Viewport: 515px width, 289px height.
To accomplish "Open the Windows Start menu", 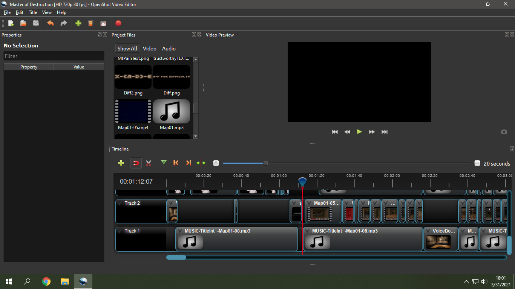I will coord(9,281).
